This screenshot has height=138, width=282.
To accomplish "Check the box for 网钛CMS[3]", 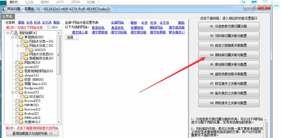I will (17, 63).
